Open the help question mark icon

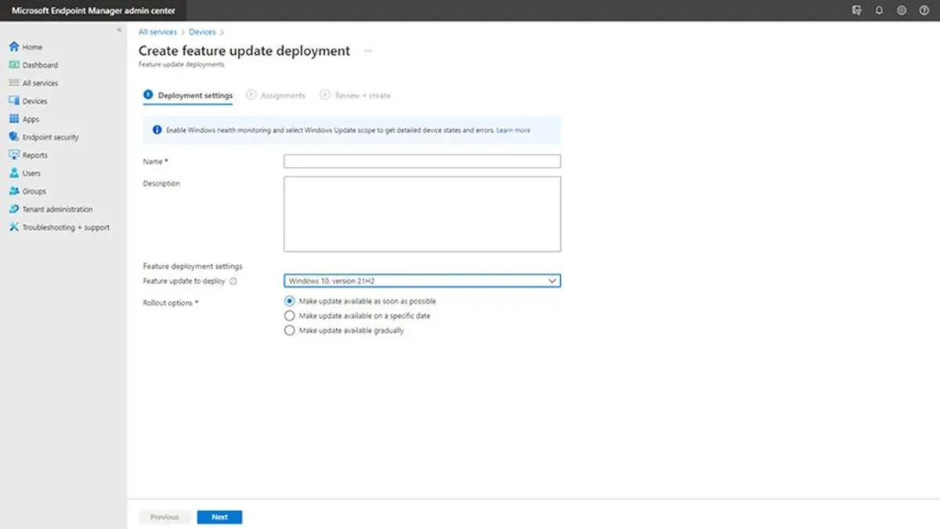coord(924,10)
